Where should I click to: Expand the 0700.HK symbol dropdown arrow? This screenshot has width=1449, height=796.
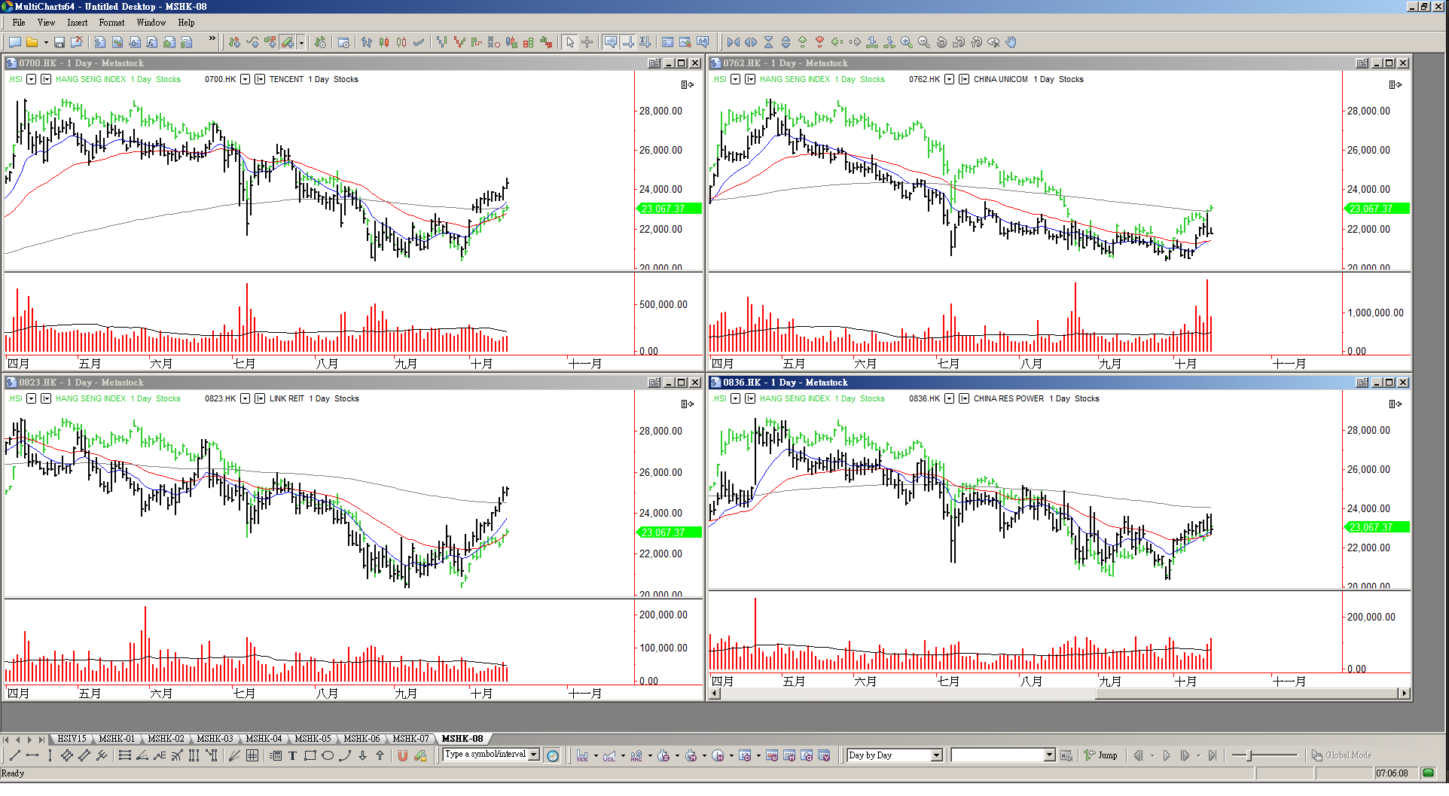tap(245, 79)
